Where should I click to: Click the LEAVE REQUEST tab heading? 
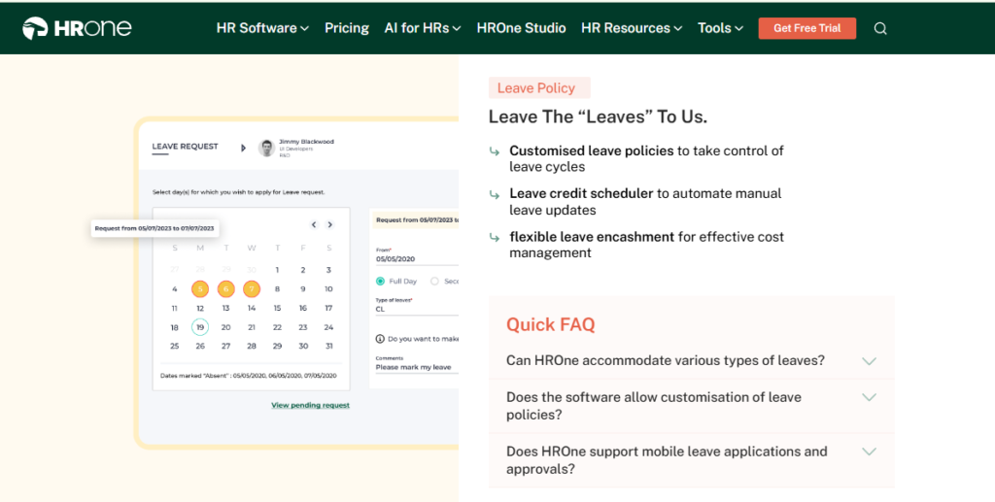coord(185,147)
